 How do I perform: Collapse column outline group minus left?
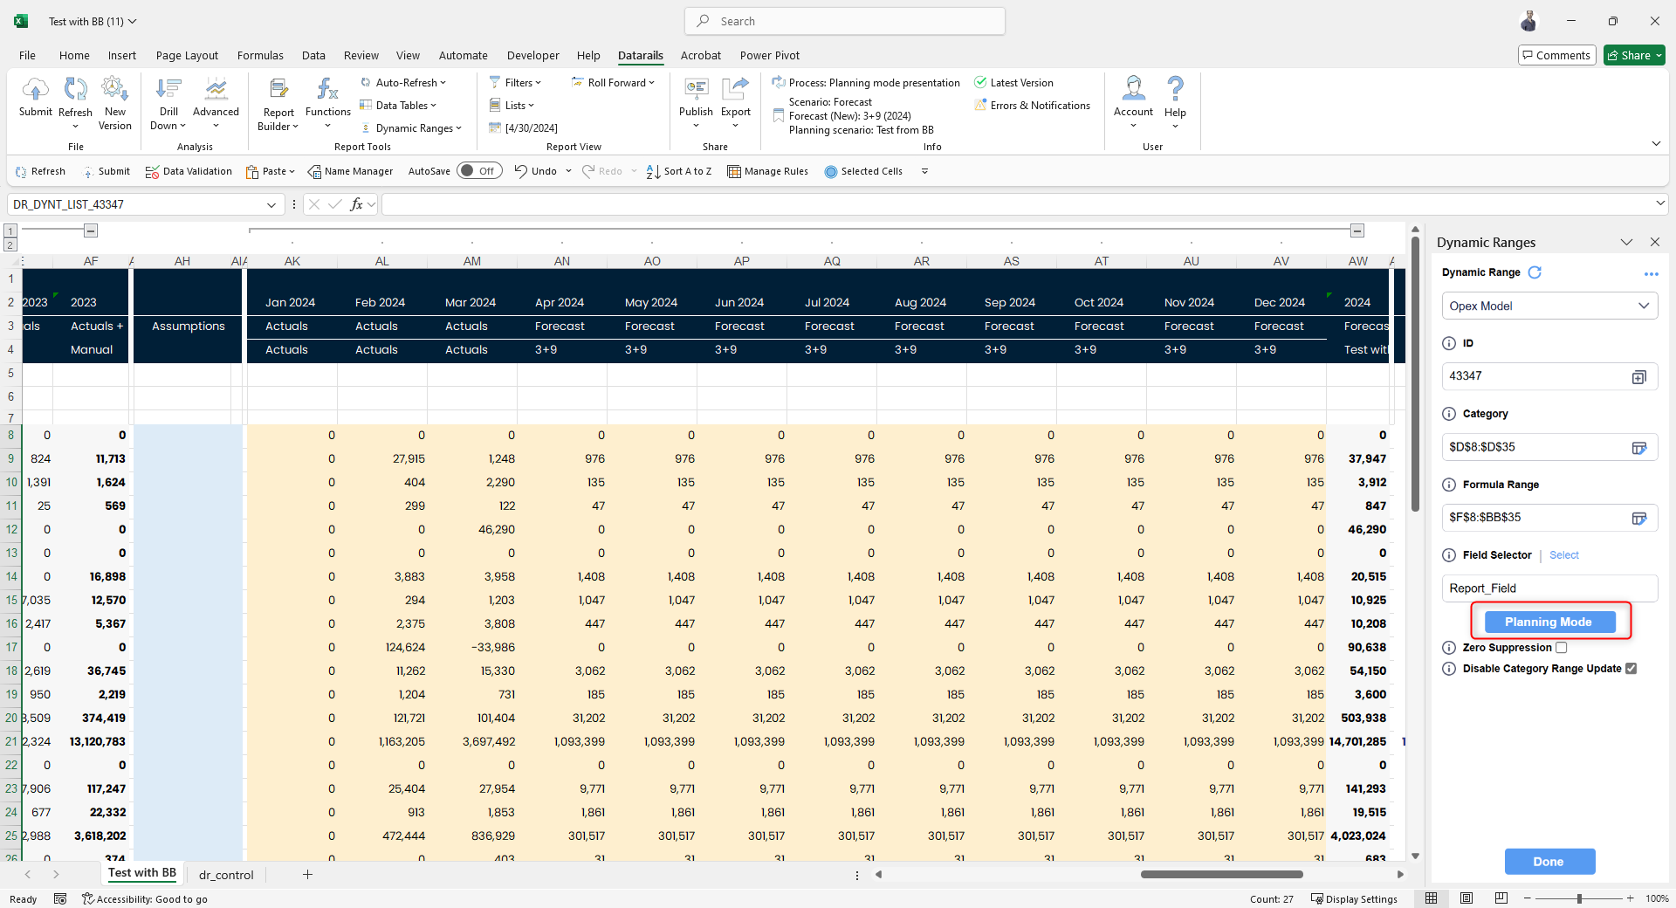91,230
